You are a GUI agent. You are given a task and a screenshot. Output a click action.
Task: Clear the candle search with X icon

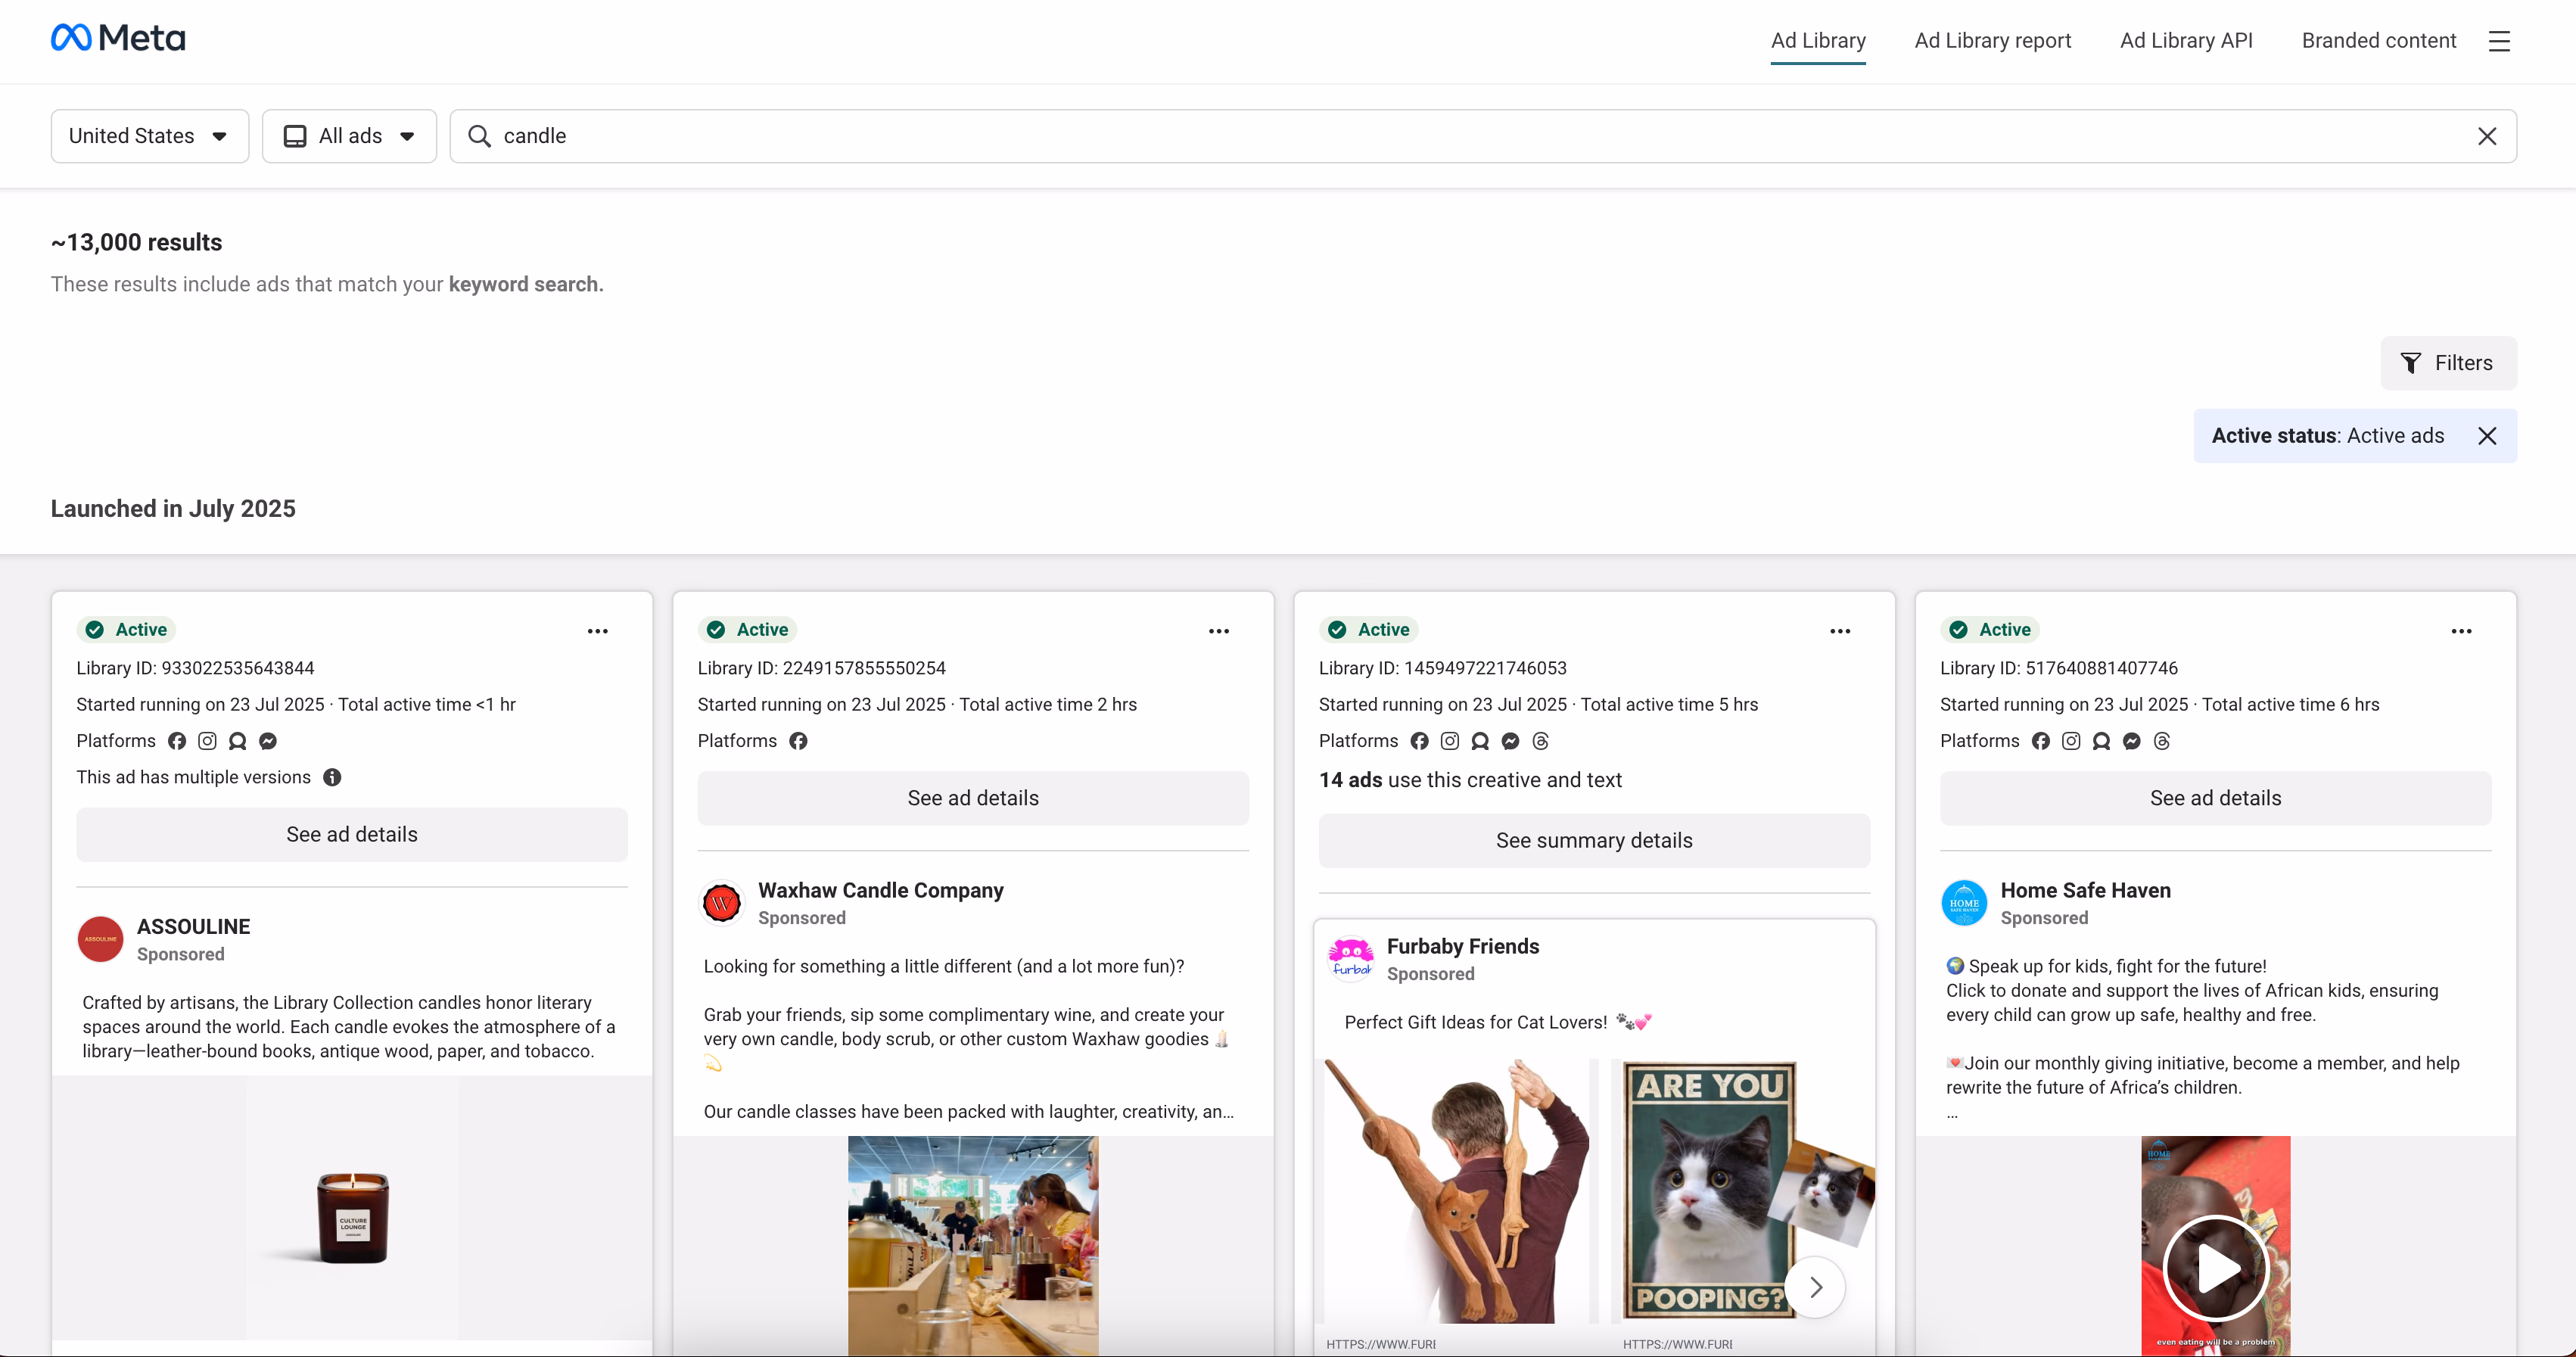tap(2487, 136)
